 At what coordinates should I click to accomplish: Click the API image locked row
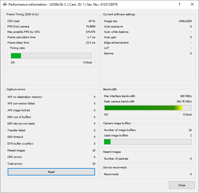51,110
